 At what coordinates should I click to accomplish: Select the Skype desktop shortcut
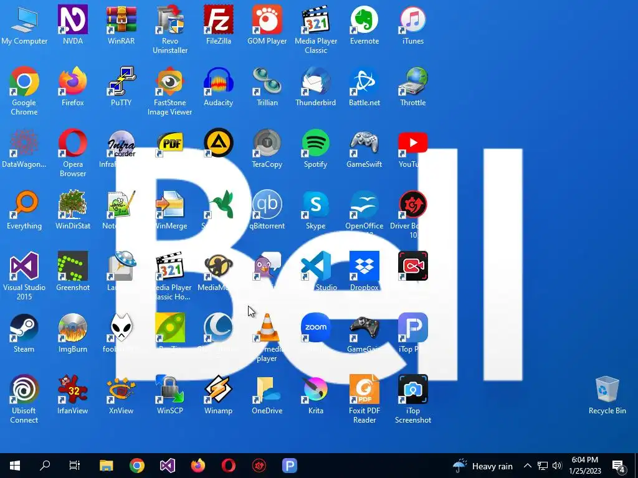coord(316,204)
